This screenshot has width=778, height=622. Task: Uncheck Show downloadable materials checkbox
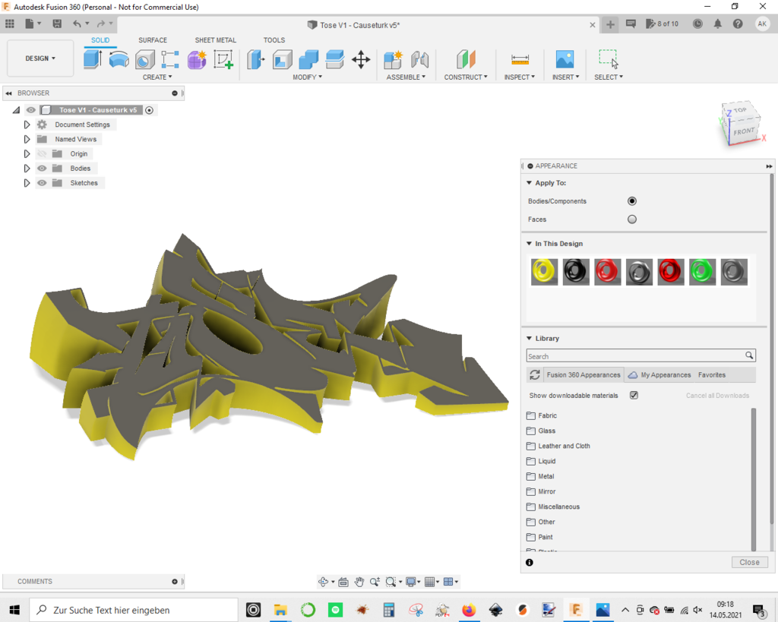click(634, 396)
